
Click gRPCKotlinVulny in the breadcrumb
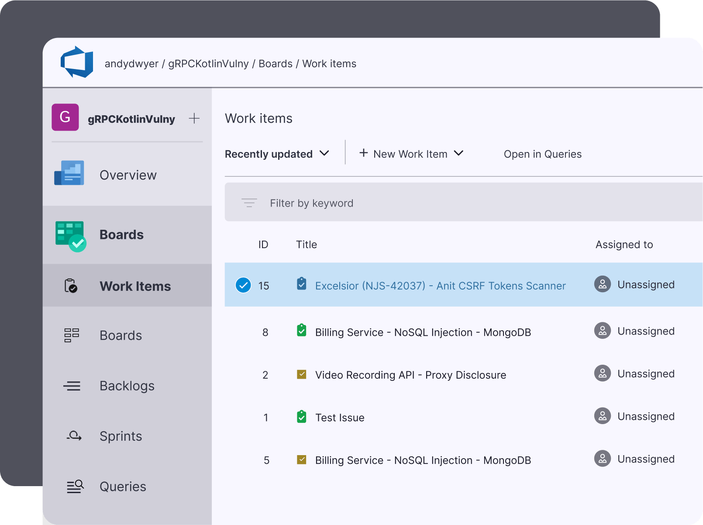coord(208,64)
